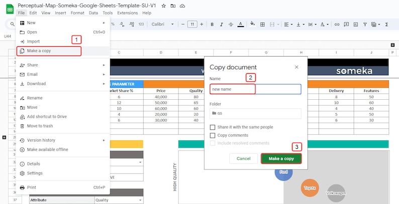The width and height of the screenshot is (399, 204).
Task: Open the GS folder selector
Action: coord(255,113)
